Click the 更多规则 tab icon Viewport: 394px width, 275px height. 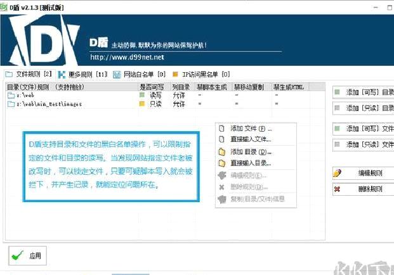[x=62, y=75]
